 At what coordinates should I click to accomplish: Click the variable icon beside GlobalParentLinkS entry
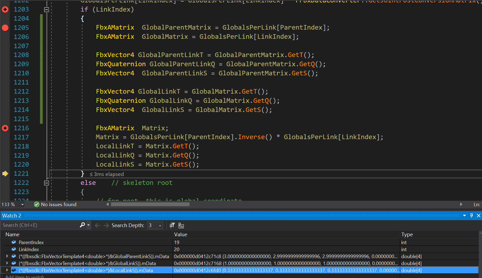(x=14, y=256)
